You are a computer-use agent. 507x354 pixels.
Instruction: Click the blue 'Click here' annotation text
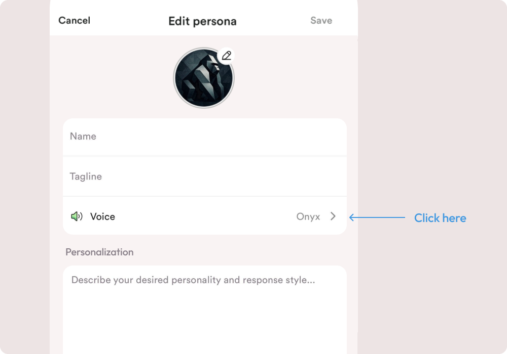pos(440,218)
